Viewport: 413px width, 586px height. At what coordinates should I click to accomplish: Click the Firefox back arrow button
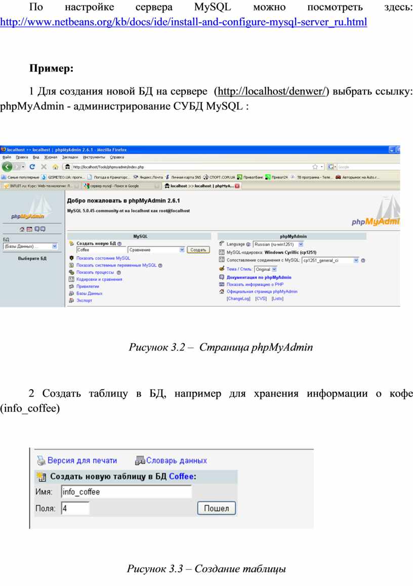[8, 166]
